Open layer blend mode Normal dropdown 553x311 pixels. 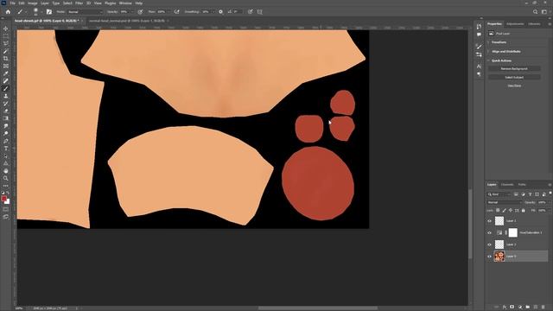click(505, 202)
